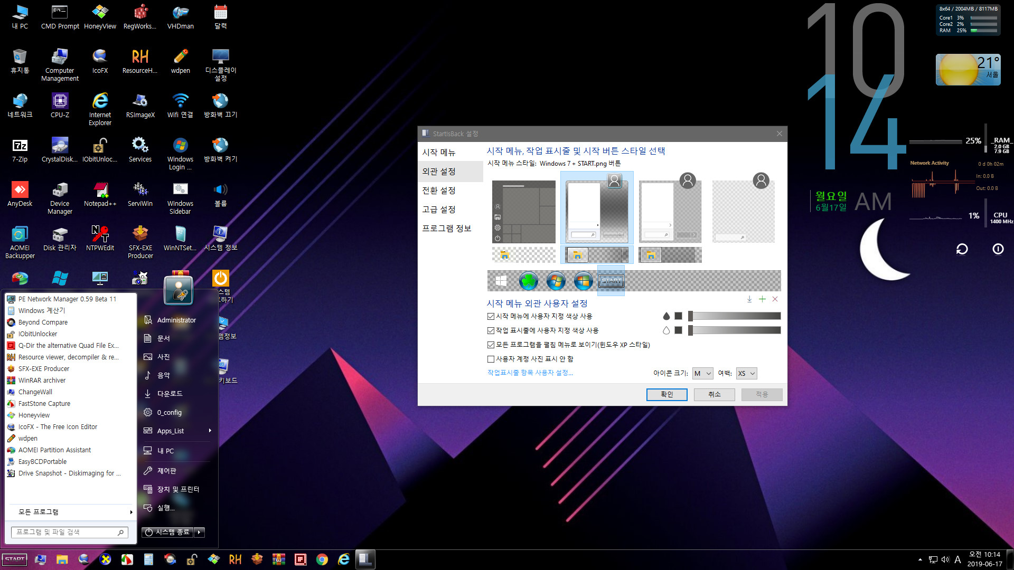Click the taskbar color swatch square

(x=678, y=330)
